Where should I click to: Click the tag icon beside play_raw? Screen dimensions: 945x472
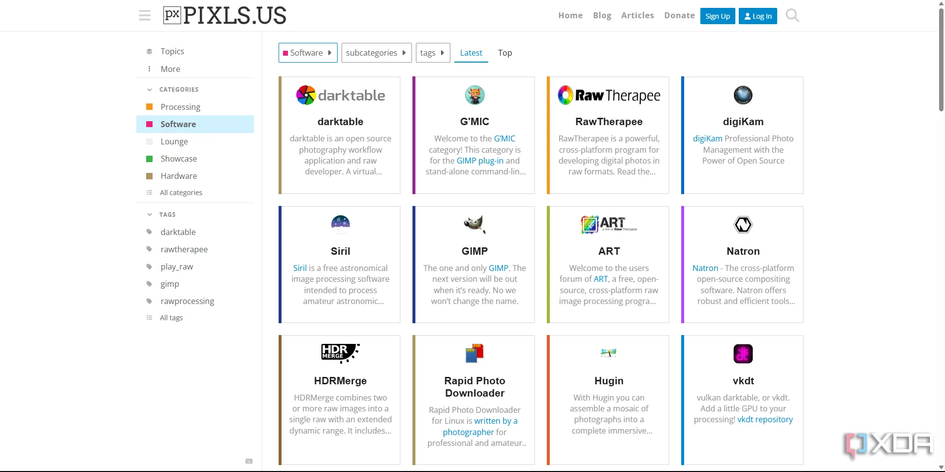click(150, 267)
